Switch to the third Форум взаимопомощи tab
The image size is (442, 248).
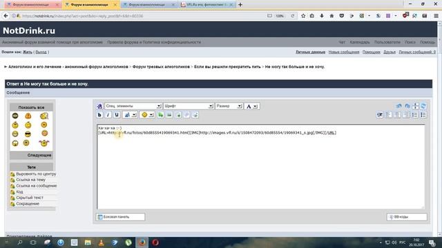(x=148, y=5)
